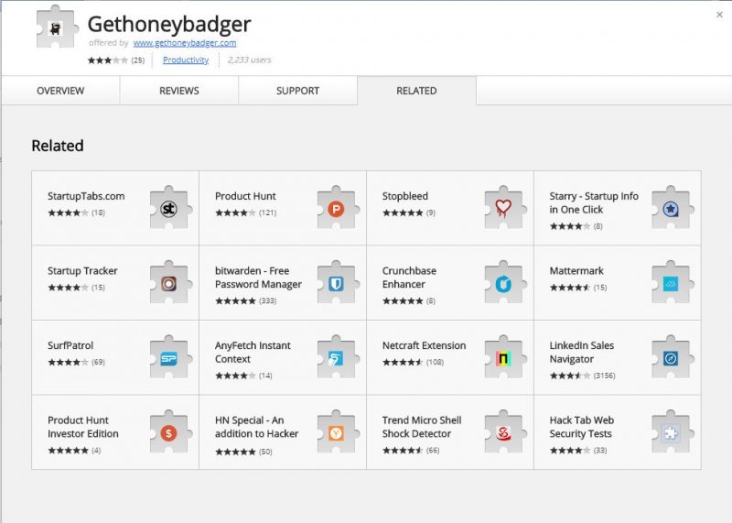Click the Starry - Startup Info title
The height and width of the screenshot is (523, 732).
click(594, 202)
